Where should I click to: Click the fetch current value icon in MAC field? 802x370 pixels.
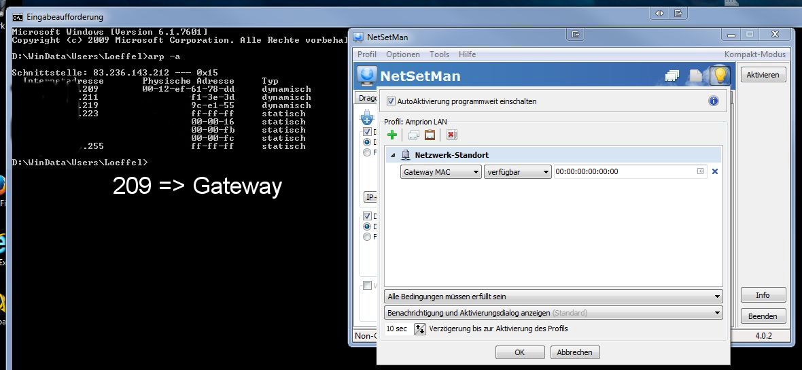pos(701,171)
